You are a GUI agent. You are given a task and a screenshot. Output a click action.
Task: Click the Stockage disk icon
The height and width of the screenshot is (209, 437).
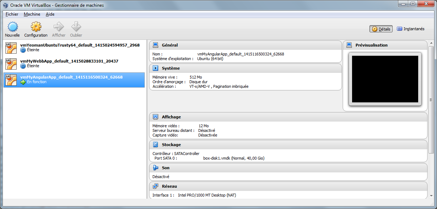tap(155, 145)
